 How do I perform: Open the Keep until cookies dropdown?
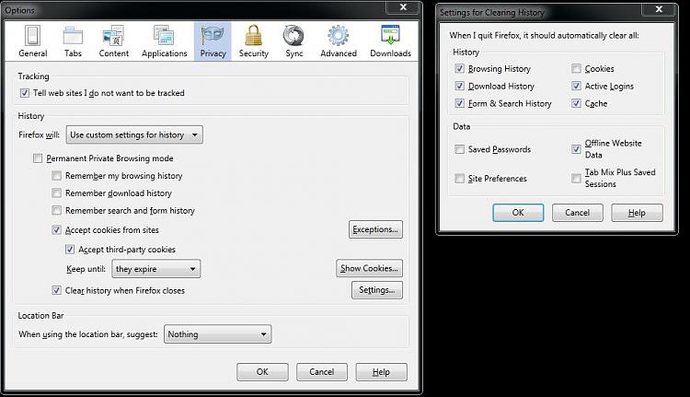click(x=156, y=269)
